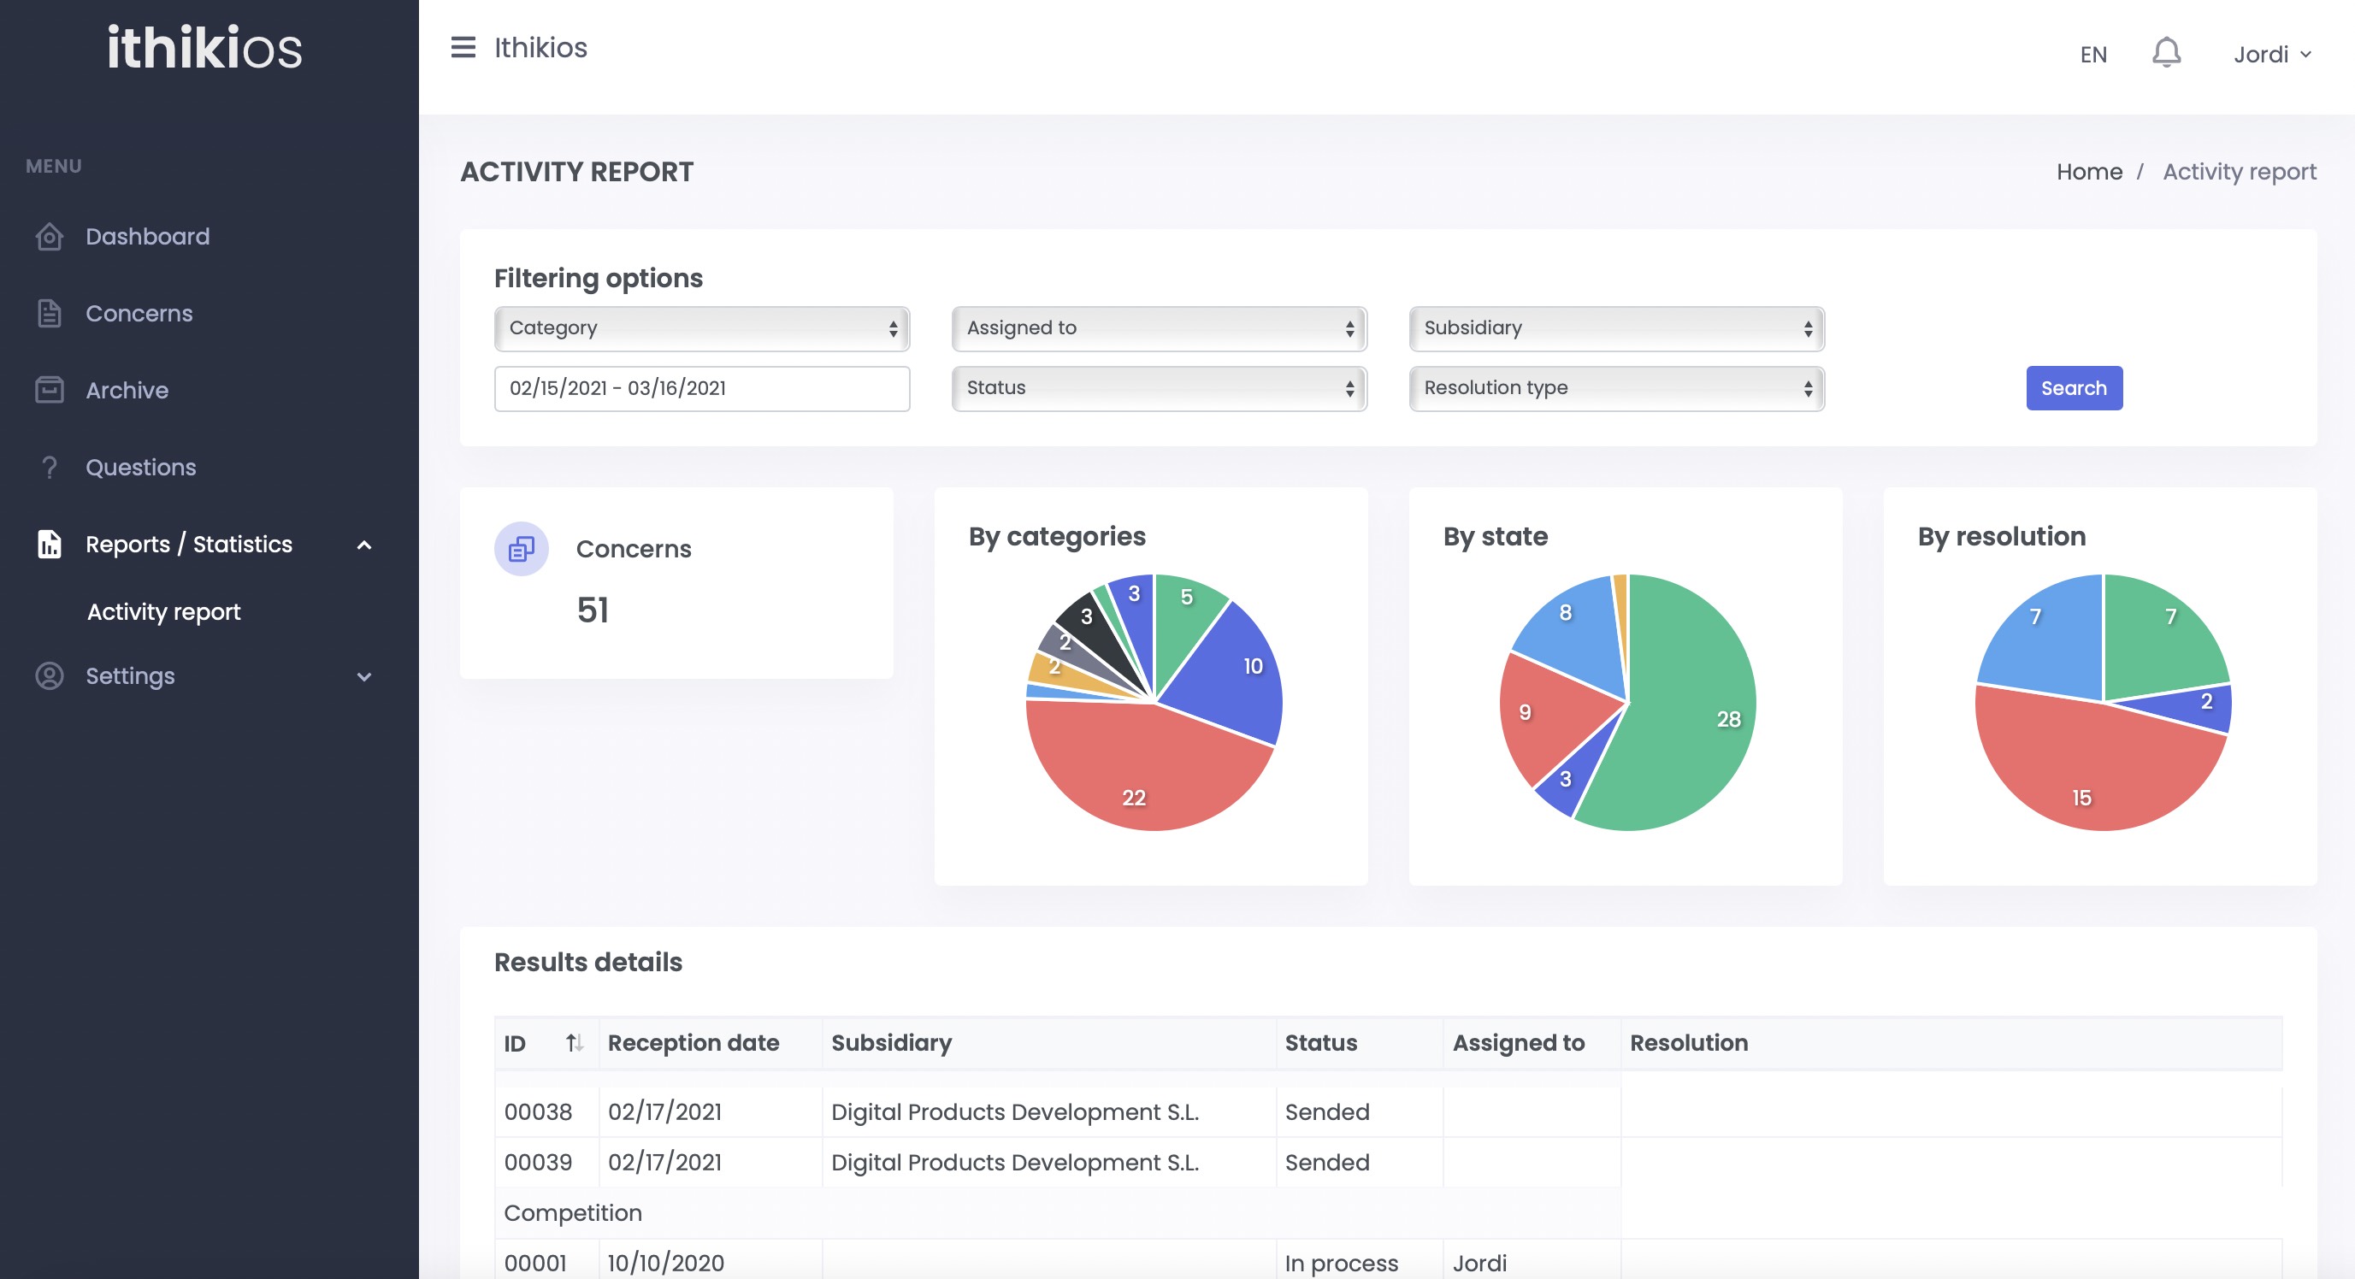Click the Reports / Statistics chart icon
Screen dimensions: 2355x1279
[x=50, y=544]
